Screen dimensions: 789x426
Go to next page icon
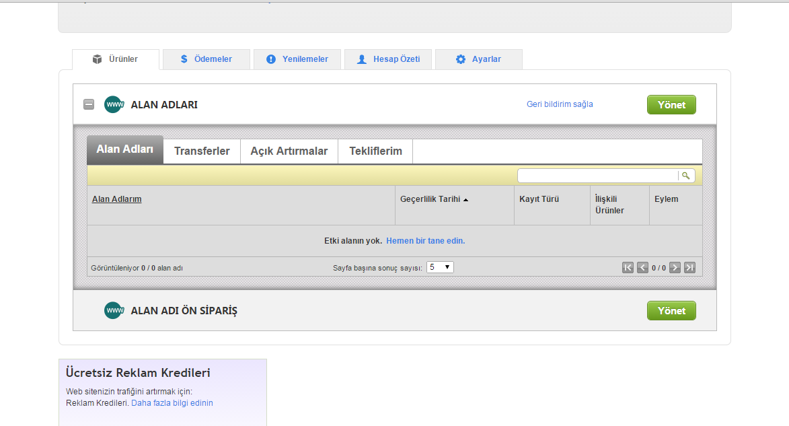tap(675, 267)
